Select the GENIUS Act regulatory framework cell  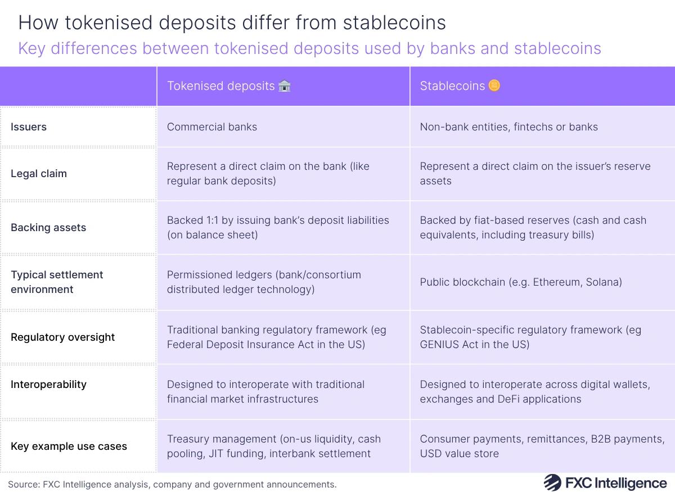tap(542, 337)
